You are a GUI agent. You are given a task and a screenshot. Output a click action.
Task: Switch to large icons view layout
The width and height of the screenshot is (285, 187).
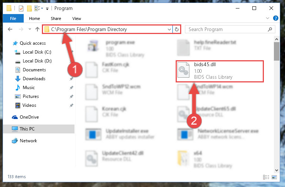[274, 177]
